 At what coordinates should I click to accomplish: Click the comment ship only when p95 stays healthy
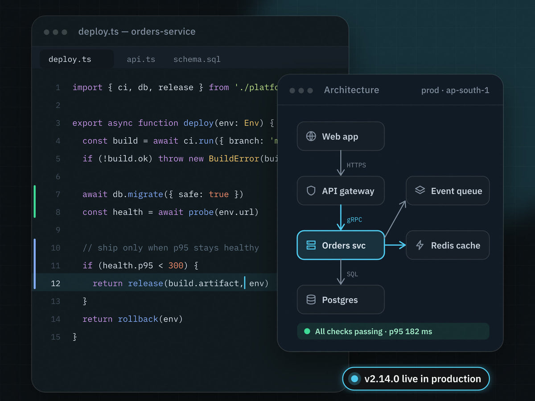coord(171,248)
